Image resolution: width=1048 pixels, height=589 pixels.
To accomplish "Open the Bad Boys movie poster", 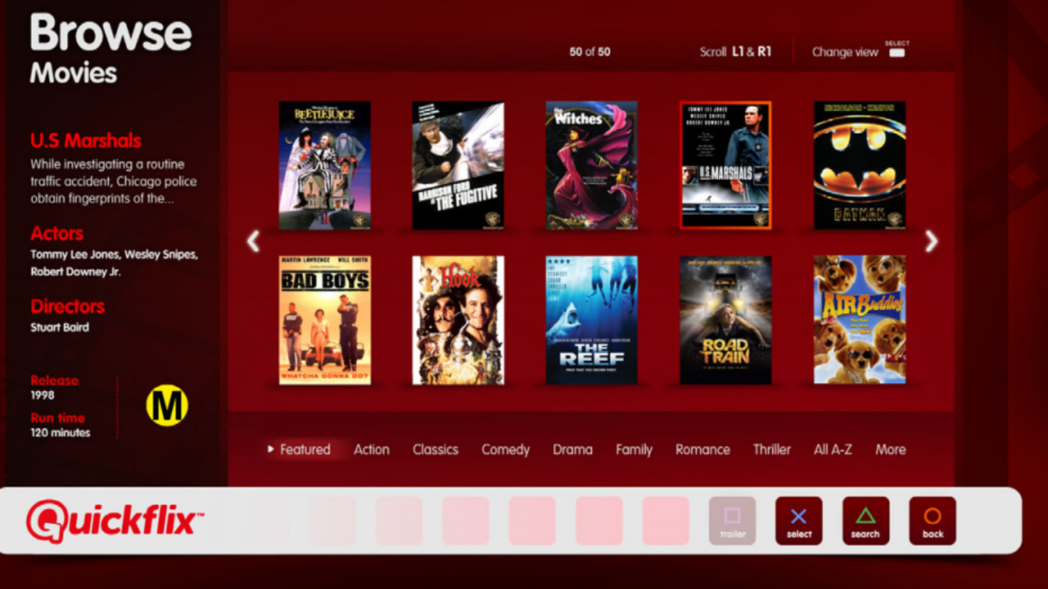I will pos(325,320).
